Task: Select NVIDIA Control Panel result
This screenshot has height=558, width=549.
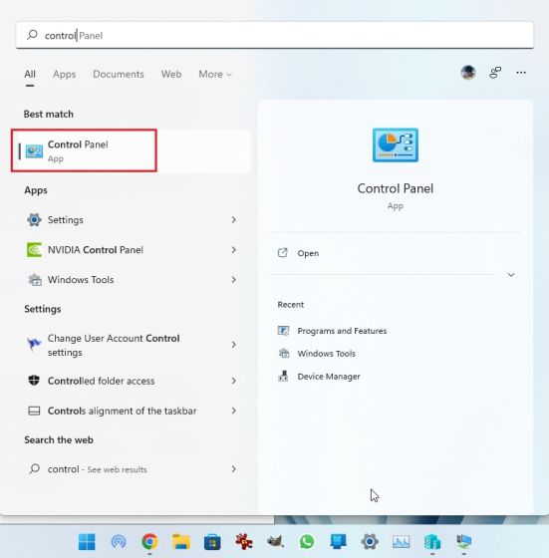Action: (x=131, y=250)
